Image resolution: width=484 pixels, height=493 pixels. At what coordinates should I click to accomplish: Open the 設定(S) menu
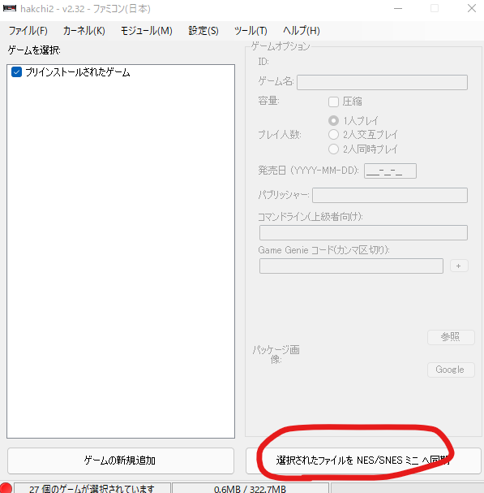coord(203,31)
